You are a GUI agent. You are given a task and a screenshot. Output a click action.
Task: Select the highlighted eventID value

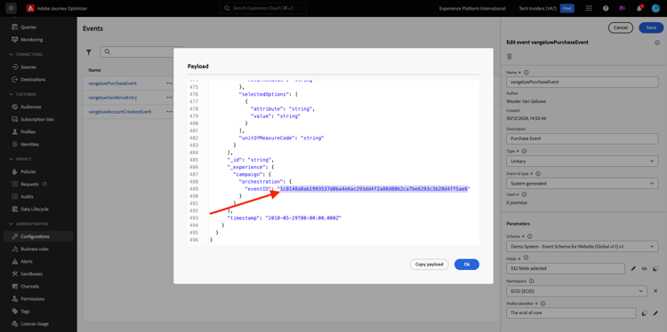coord(374,188)
